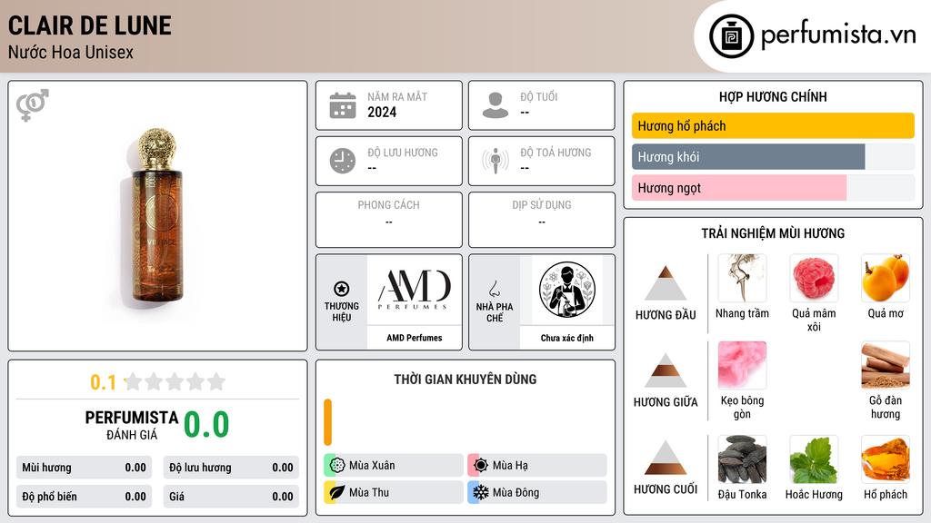Click the Thời gian khuyên dùng heading
Viewport: 931px width, 523px height.
(x=465, y=380)
